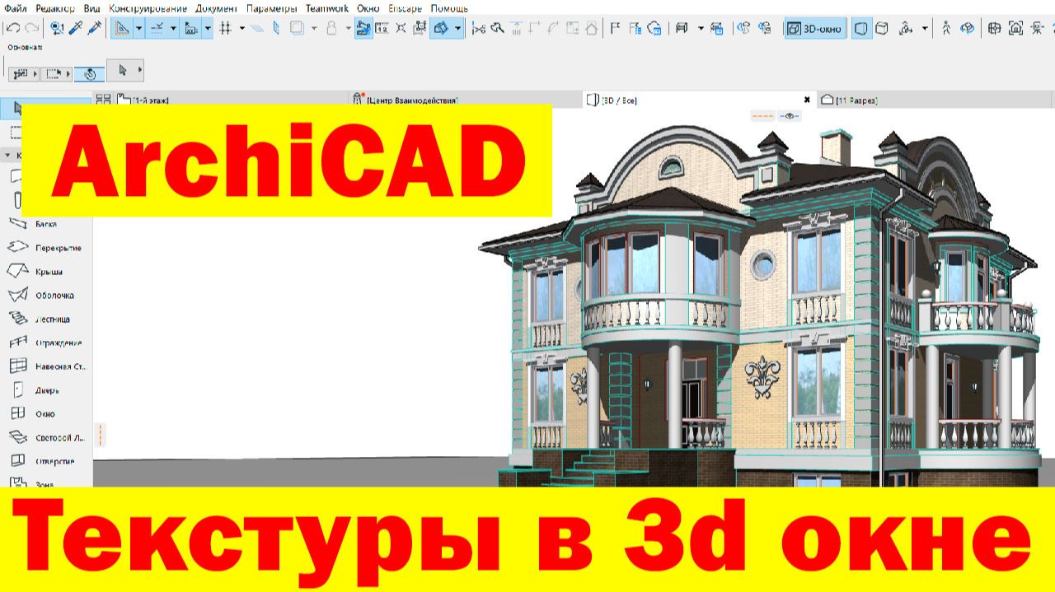Toggle the trace reference icon
The image size is (1055, 592).
363,28
